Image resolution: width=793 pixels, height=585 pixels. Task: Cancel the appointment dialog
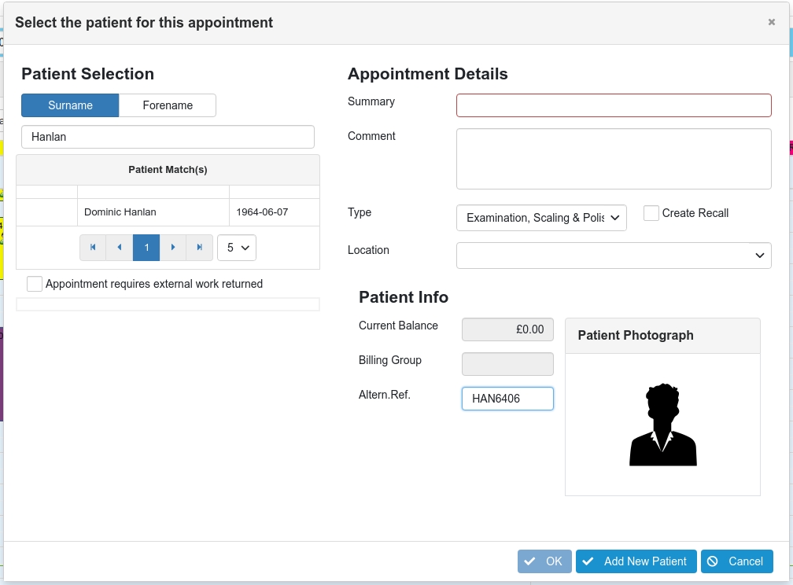tap(736, 561)
